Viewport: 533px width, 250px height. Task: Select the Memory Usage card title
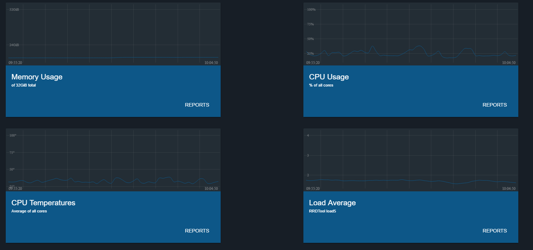tap(37, 77)
